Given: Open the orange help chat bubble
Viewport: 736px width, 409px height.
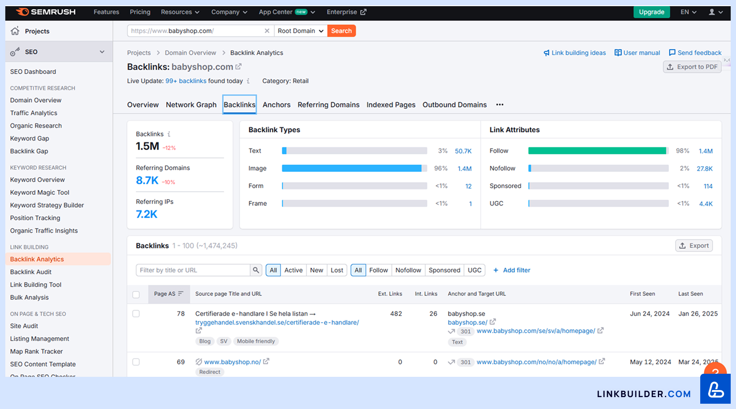Looking at the screenshot, I should [x=715, y=369].
